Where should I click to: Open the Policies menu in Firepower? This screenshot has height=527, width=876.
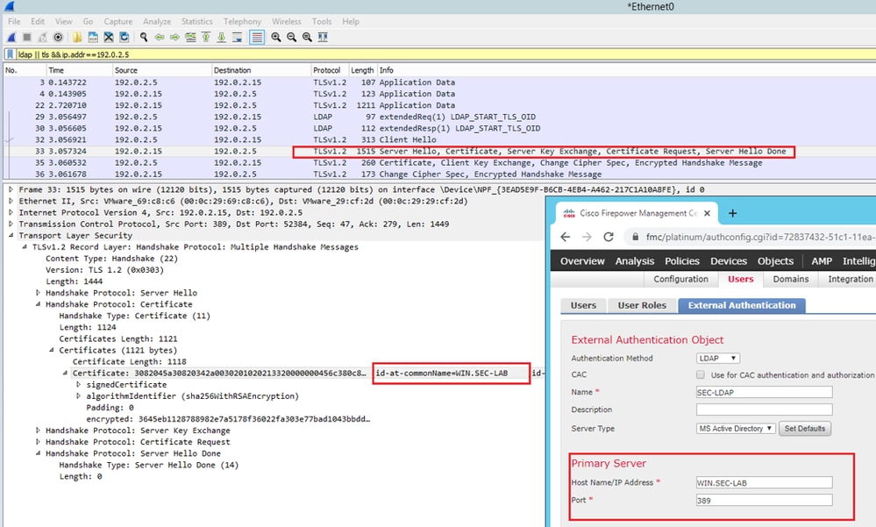pos(681,261)
